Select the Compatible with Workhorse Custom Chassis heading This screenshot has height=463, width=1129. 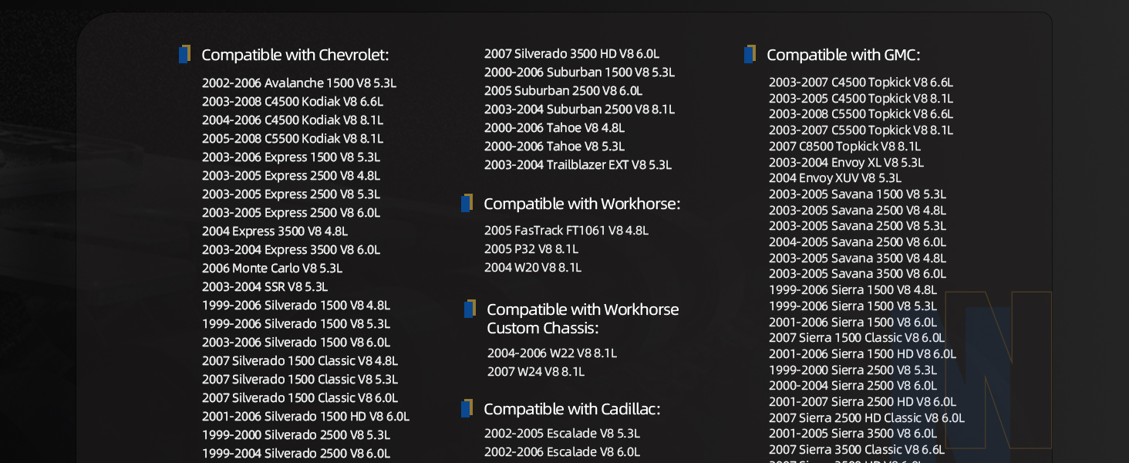pyautogui.click(x=583, y=319)
